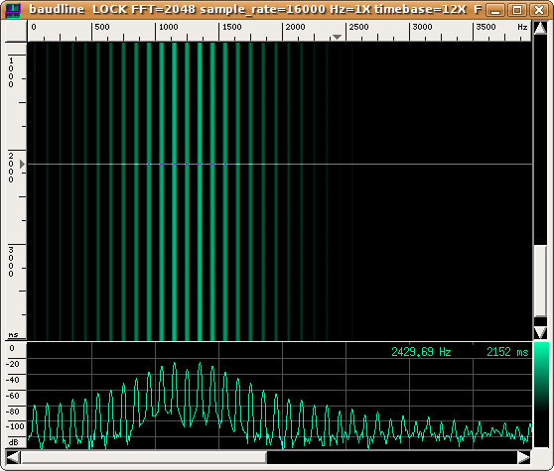Click the 1000 Hz label on frequency ruler
The image size is (554, 471).
(168, 27)
